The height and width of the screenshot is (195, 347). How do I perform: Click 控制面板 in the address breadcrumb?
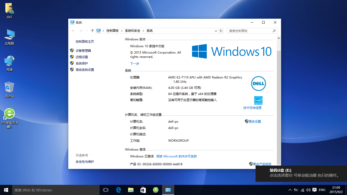pyautogui.click(x=113, y=31)
